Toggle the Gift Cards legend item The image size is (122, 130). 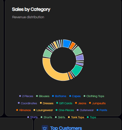(x=64, y=103)
